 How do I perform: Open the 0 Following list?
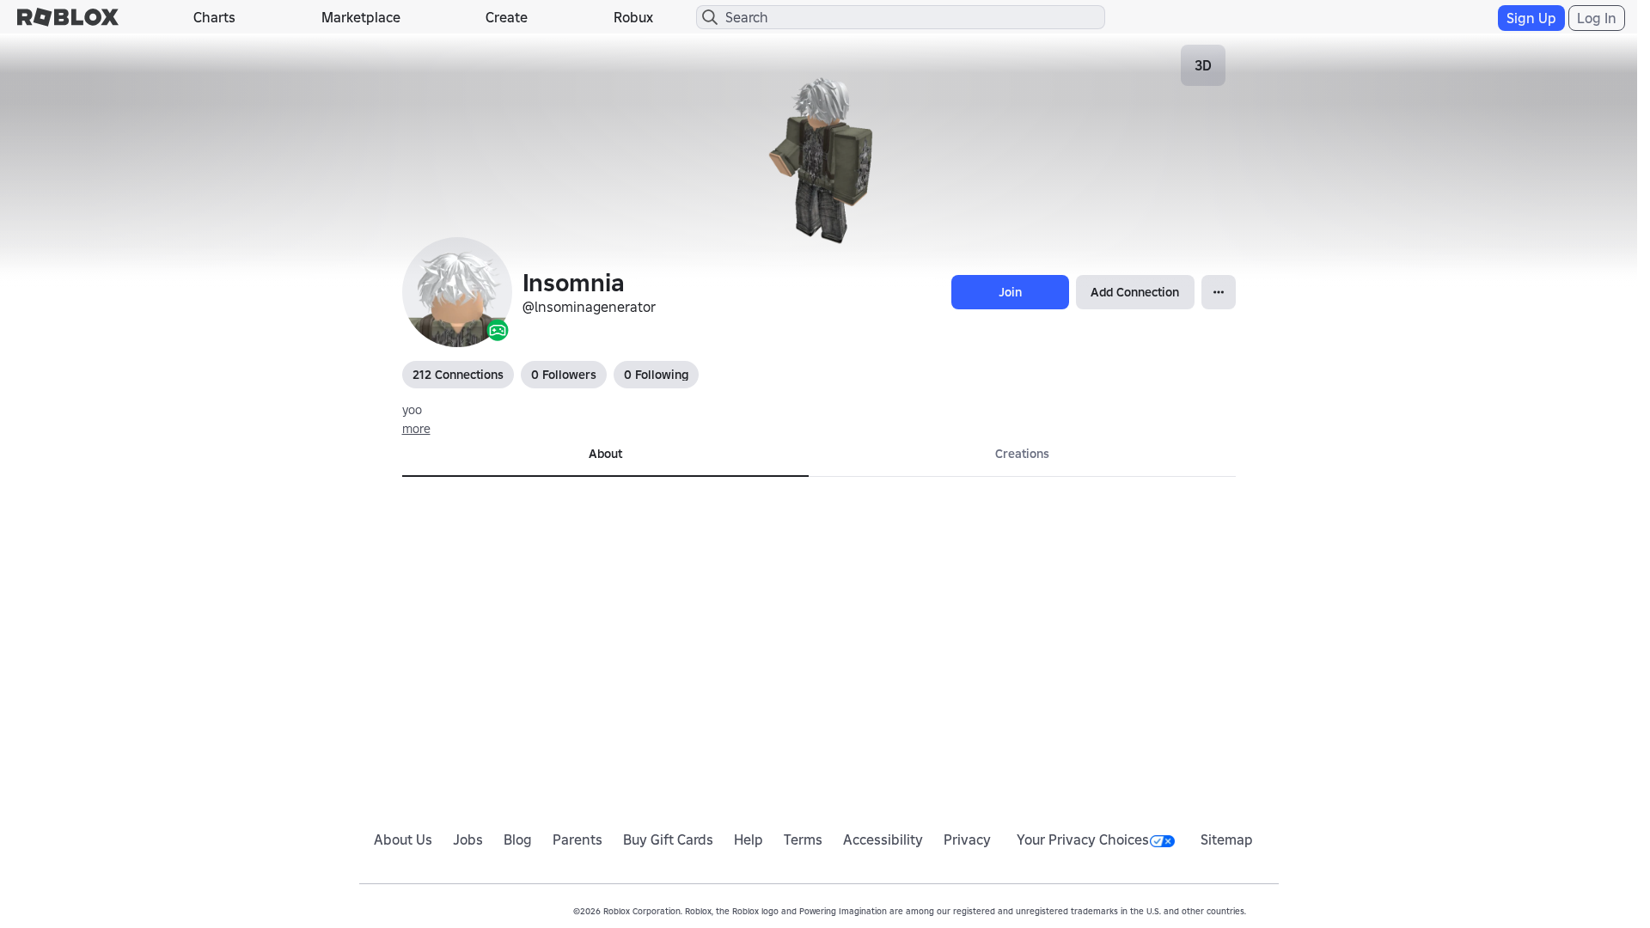click(x=656, y=375)
